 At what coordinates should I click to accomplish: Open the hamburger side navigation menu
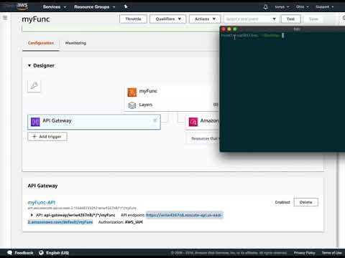click(x=5, y=18)
